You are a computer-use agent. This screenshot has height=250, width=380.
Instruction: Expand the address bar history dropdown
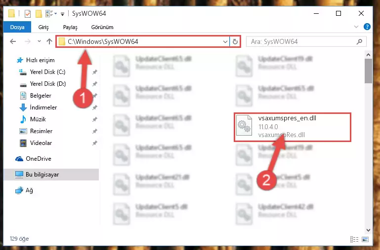225,41
